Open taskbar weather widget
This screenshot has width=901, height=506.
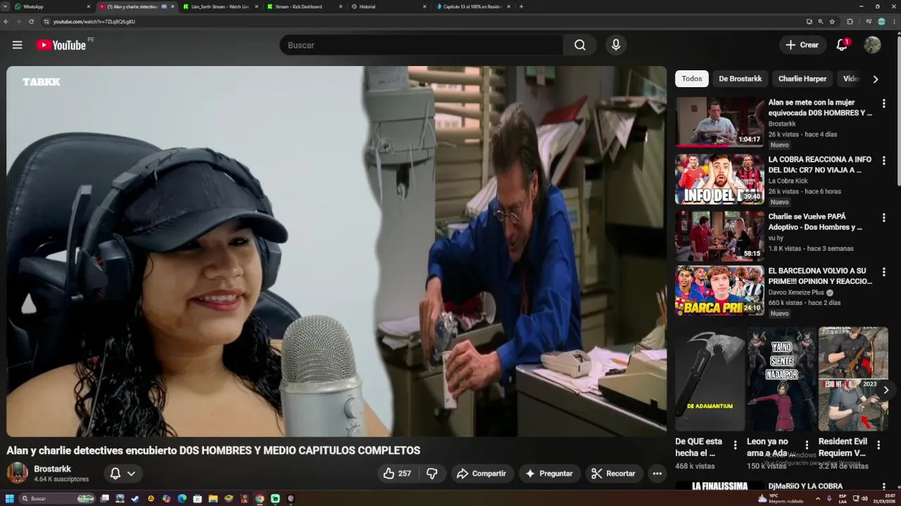point(780,498)
